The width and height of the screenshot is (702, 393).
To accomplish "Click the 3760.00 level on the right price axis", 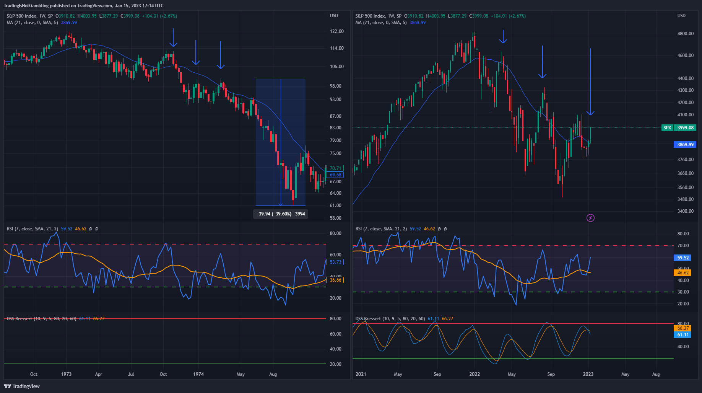I will (686, 160).
